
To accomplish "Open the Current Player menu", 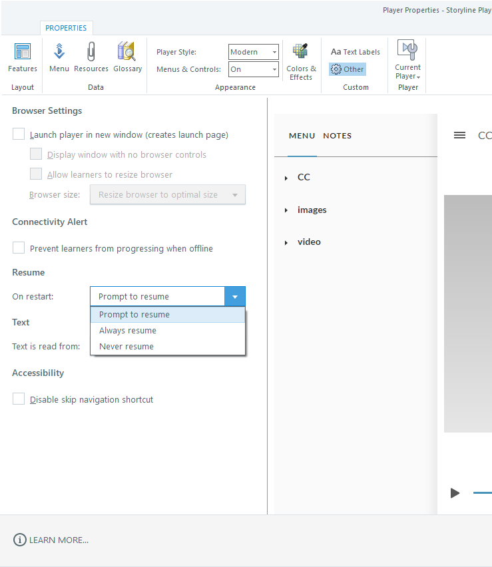I will tap(407, 60).
